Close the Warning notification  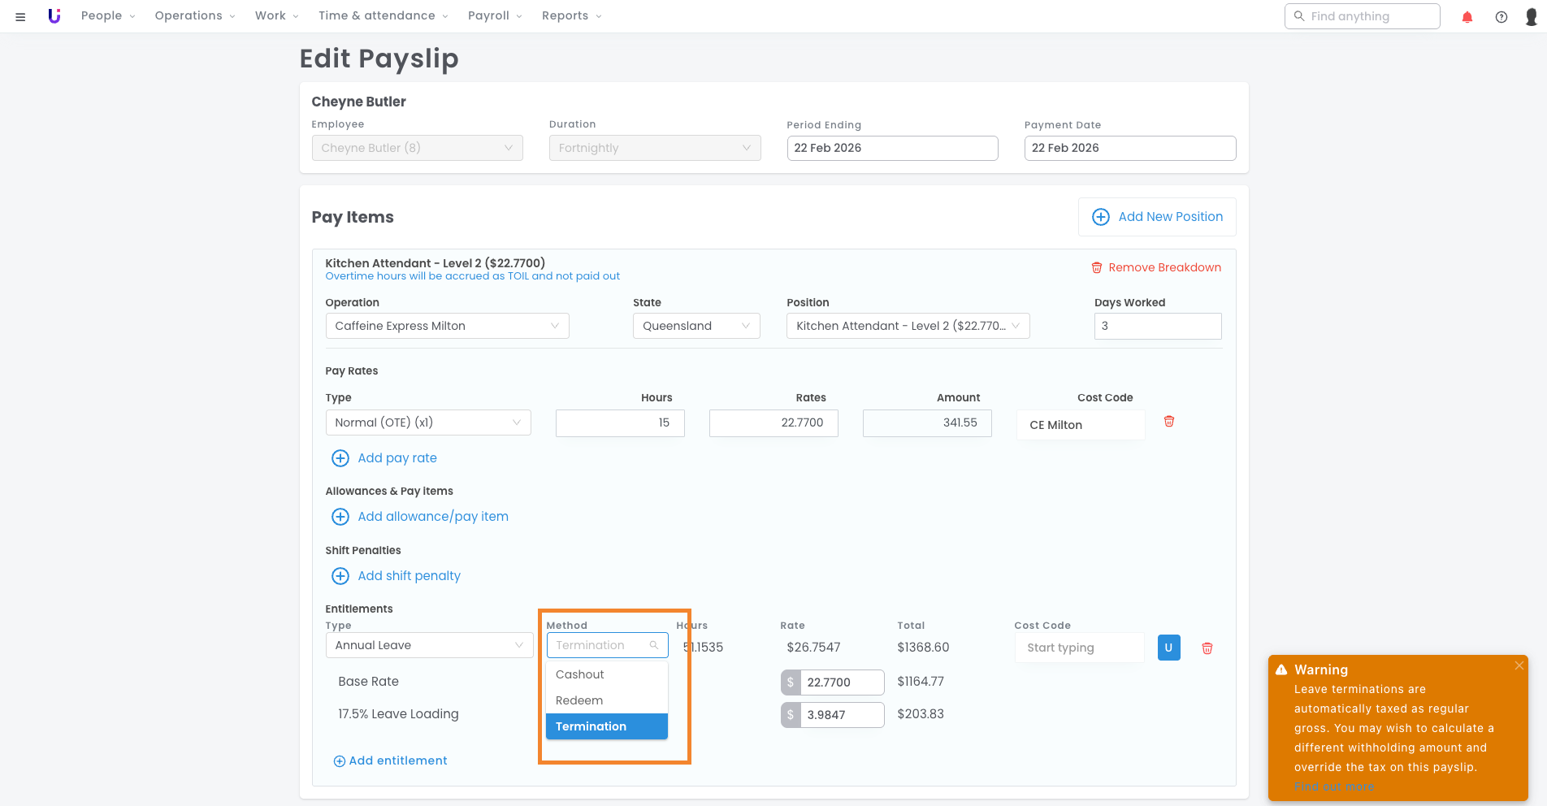point(1519,665)
